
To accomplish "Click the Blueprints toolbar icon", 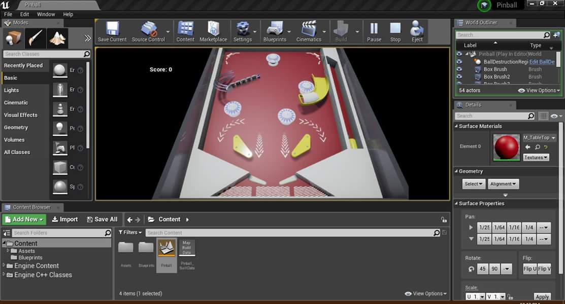I will pos(275,31).
